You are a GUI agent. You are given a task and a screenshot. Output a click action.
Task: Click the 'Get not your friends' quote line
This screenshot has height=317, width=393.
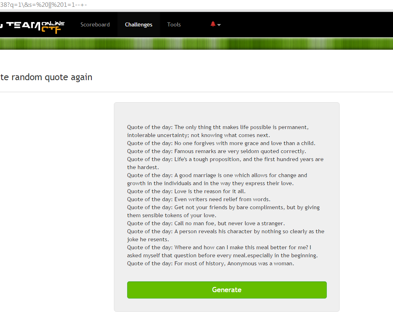[x=223, y=207]
